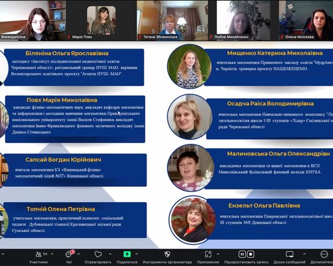The width and height of the screenshot is (333, 266).
Task: Pause the meeting recording
Action: click(242, 254)
